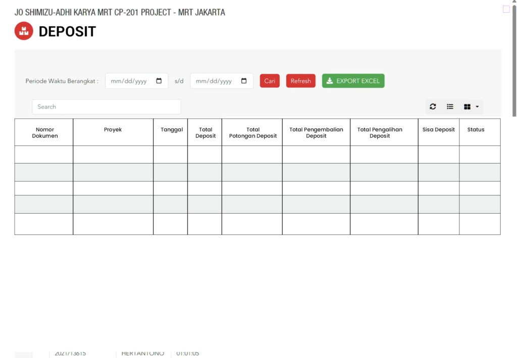Toggle the table list view icon
This screenshot has width=517, height=358.
(450, 107)
